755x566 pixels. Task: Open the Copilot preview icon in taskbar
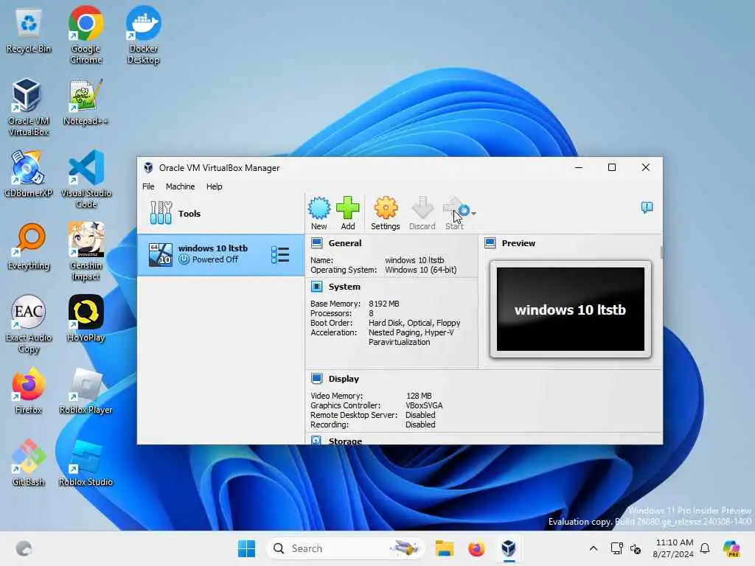[731, 548]
